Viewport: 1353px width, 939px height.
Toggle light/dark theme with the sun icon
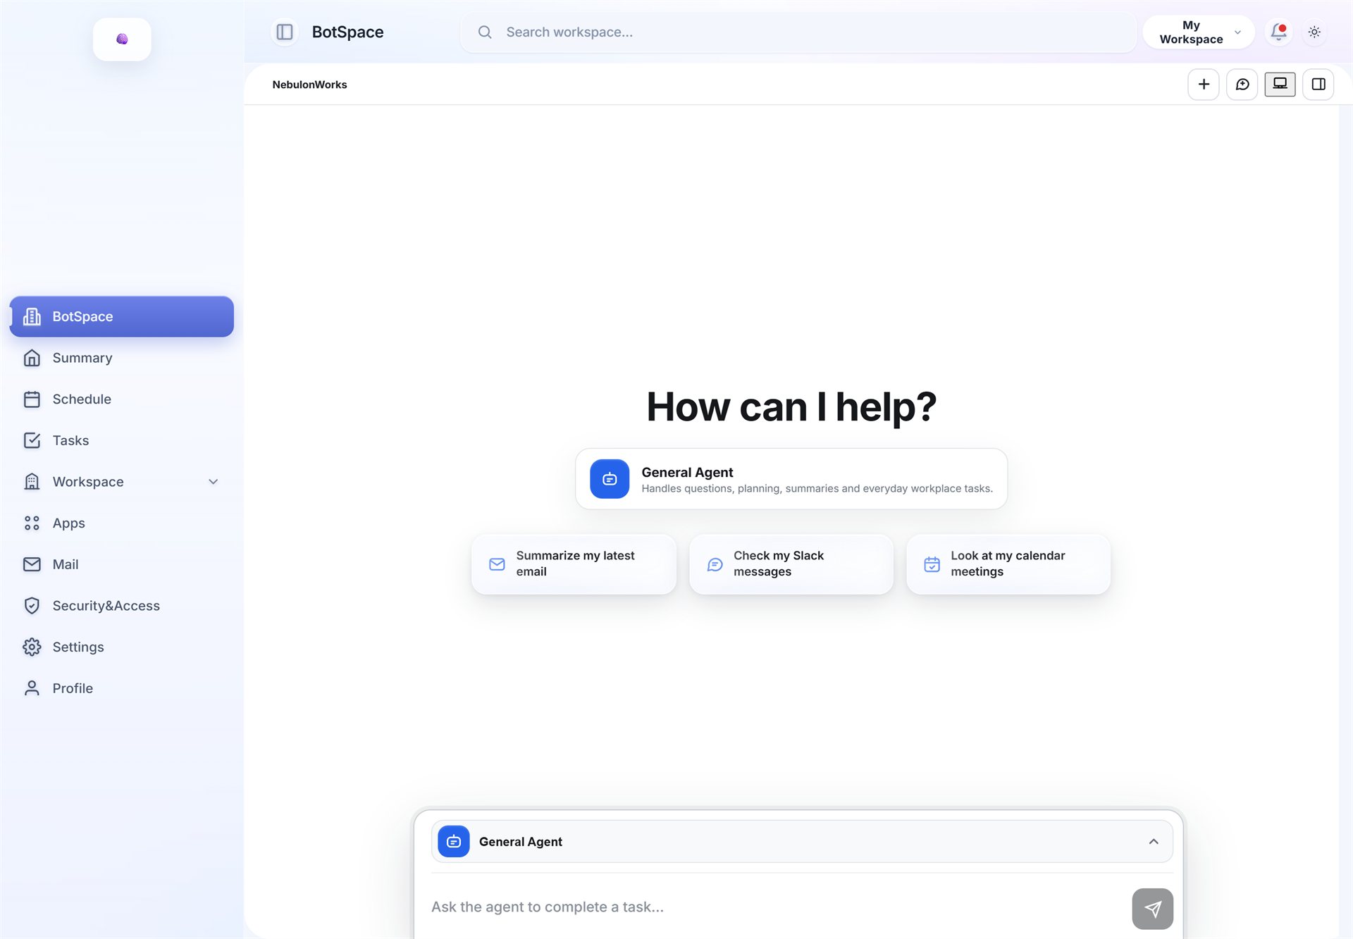[x=1314, y=32]
